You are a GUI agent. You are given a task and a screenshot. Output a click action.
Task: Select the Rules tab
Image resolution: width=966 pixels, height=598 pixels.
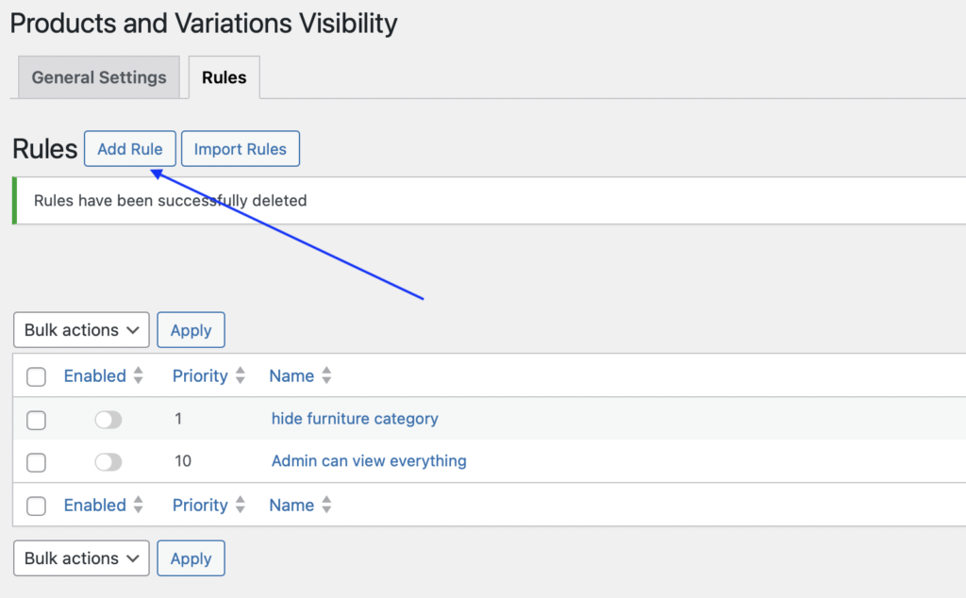225,77
